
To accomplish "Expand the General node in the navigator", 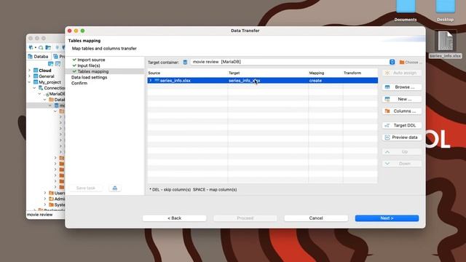I will pos(29,76).
